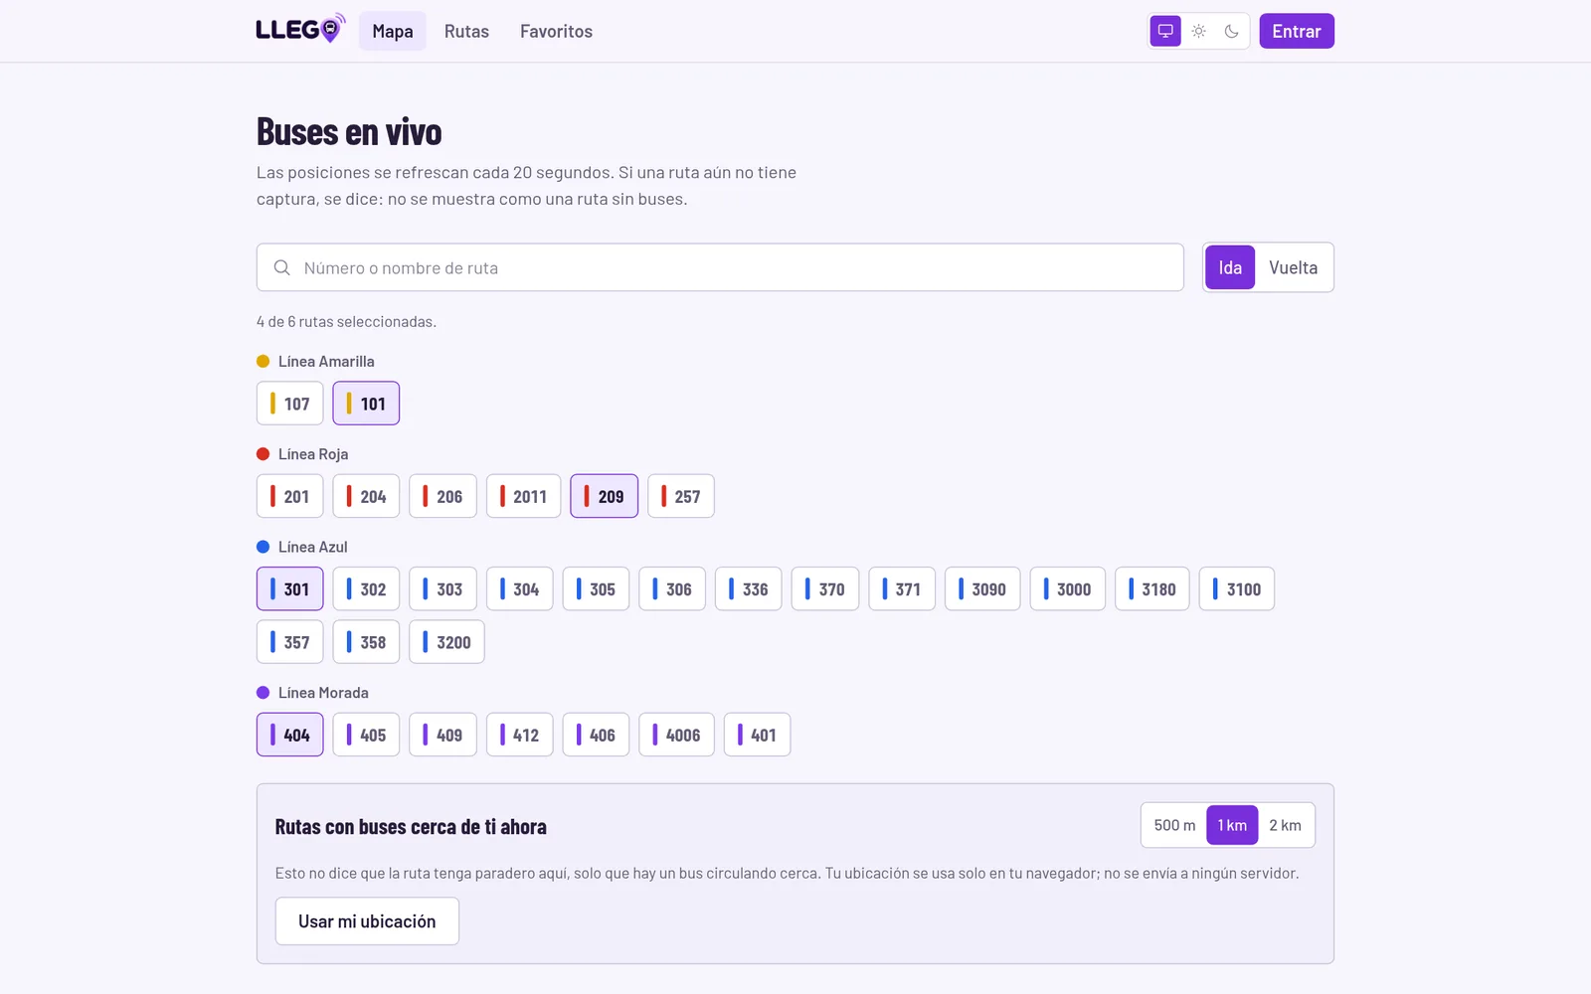Deselect route 101 chip
The image size is (1591, 994).
point(366,404)
